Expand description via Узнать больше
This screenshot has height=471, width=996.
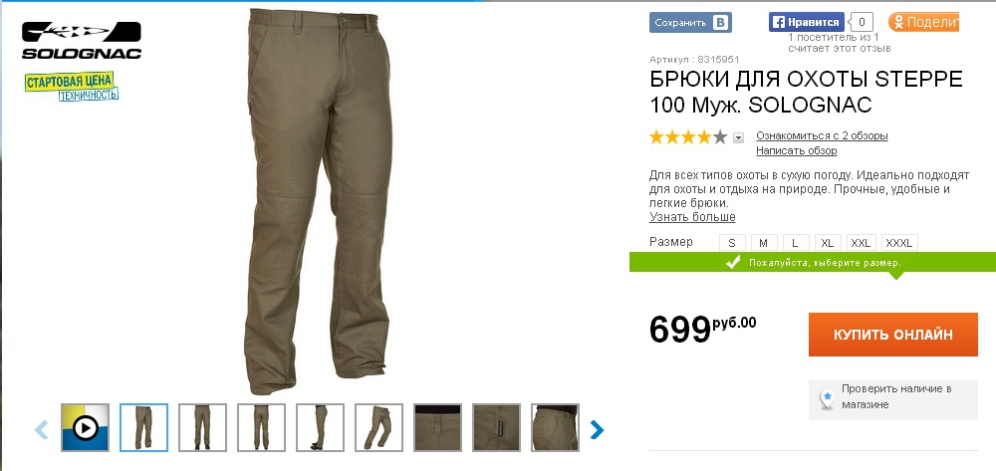point(692,217)
